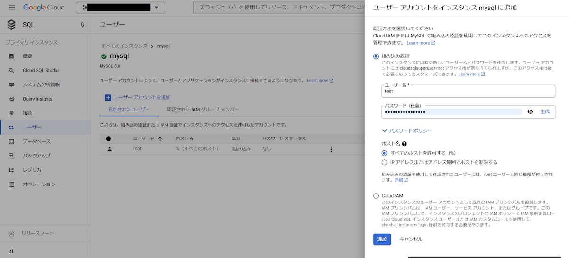569x258 pixels.
Task: Select the 組み込み認証 radio button
Action: click(376, 56)
